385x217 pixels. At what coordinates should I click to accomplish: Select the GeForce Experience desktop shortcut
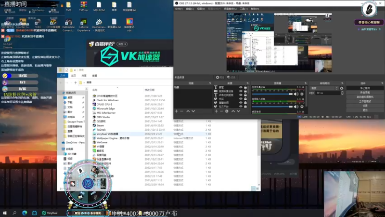pos(83,25)
